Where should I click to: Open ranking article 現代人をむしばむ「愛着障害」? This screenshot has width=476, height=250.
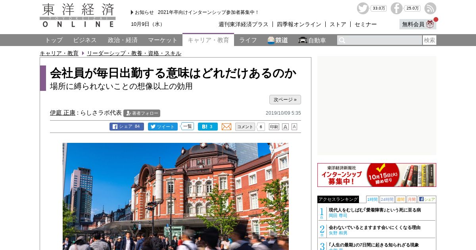(x=375, y=210)
